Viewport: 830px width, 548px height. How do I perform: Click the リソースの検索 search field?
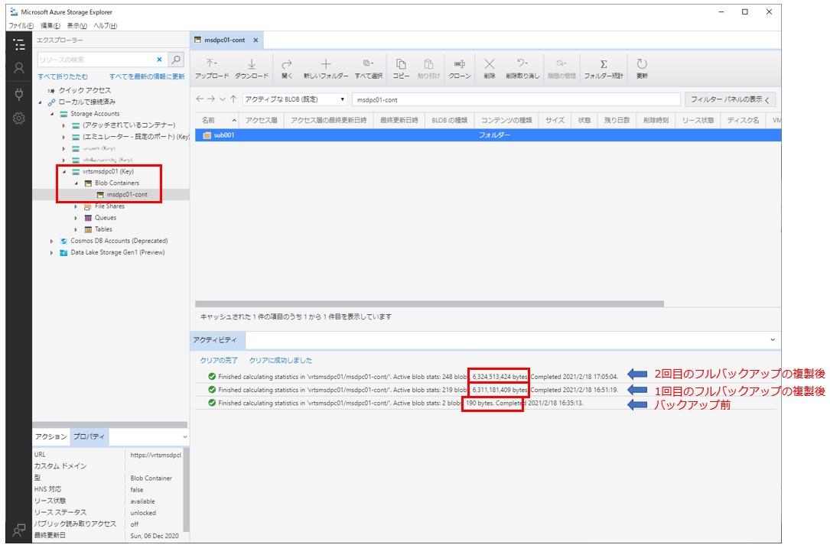coord(96,60)
